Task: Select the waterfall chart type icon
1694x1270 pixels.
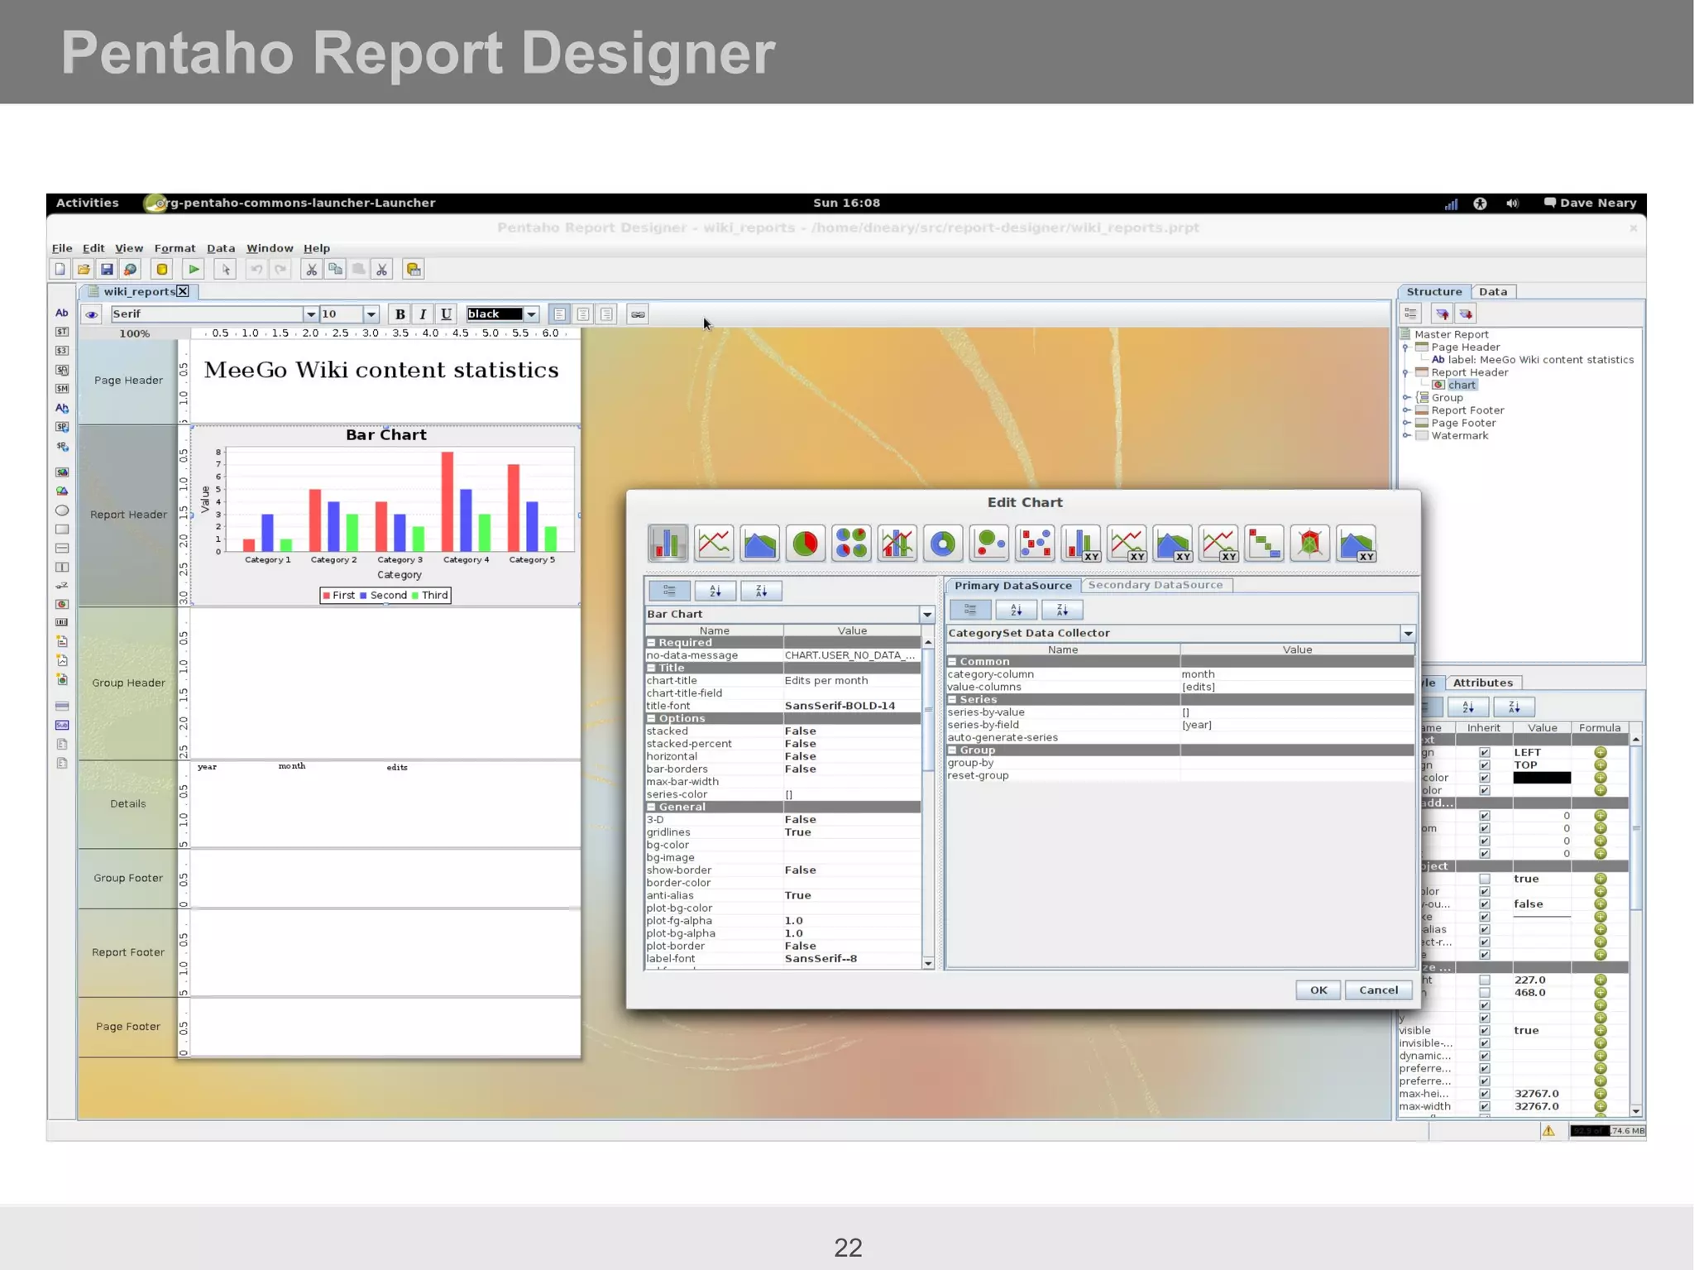Action: [x=1264, y=544]
